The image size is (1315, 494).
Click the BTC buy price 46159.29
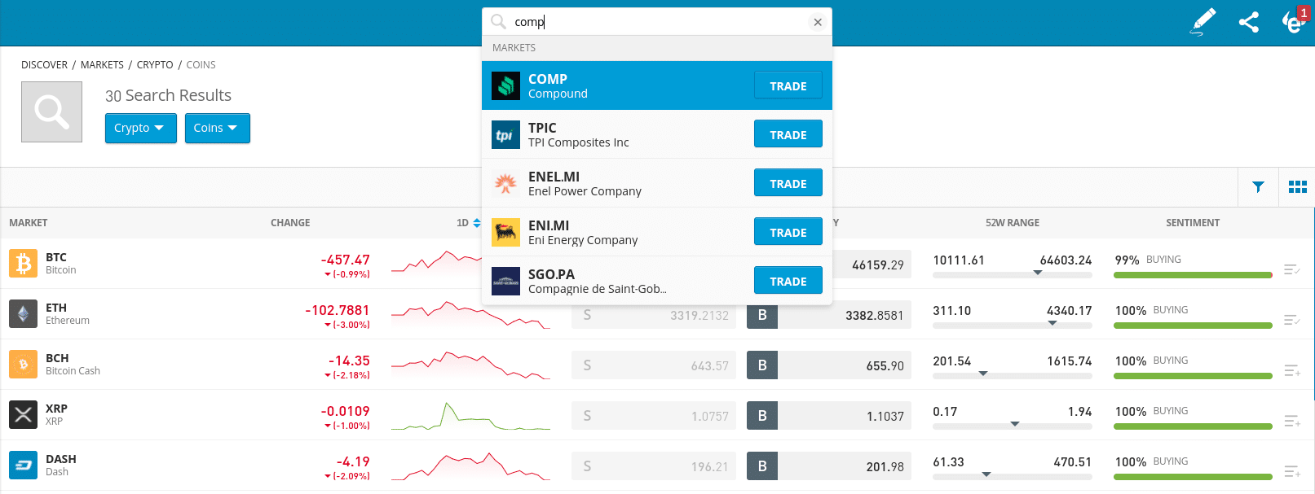[x=878, y=265]
